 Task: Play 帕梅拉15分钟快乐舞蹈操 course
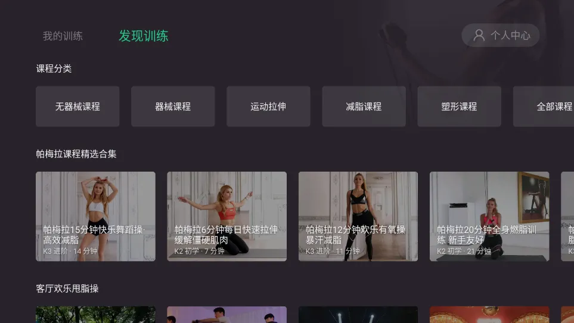pos(95,216)
